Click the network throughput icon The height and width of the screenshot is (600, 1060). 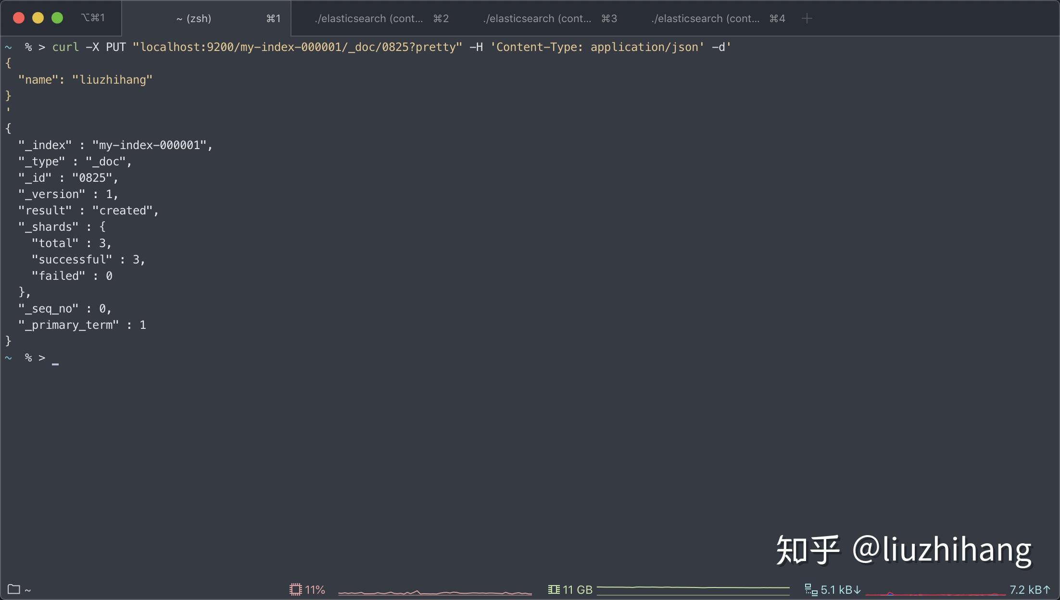811,589
